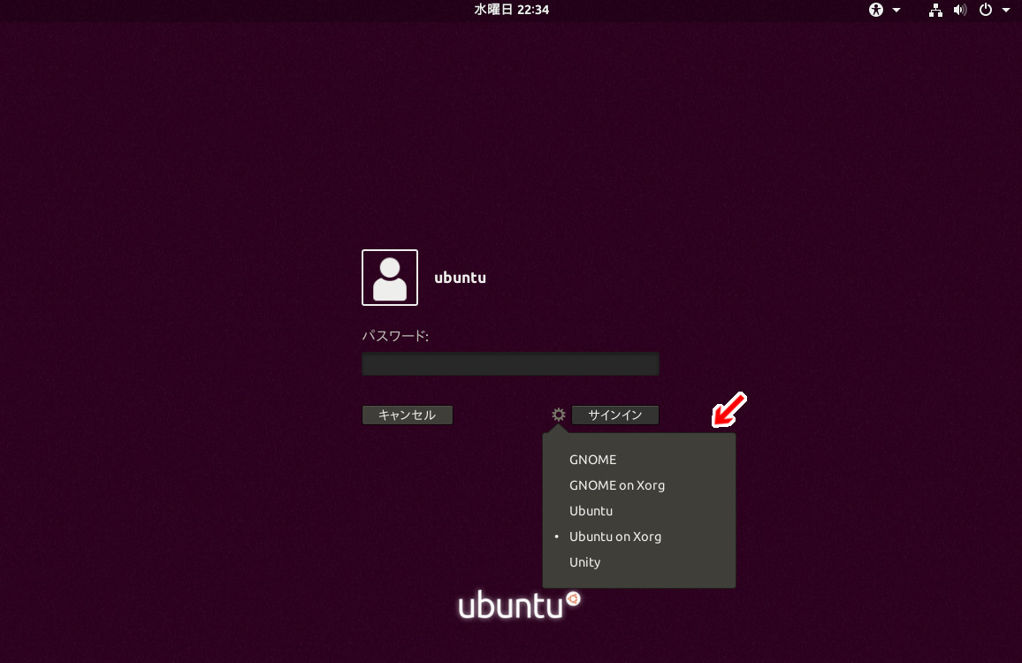Screen dimensions: 1022x663
Task: Select the Ubuntu on Xorg session
Action: click(x=615, y=536)
